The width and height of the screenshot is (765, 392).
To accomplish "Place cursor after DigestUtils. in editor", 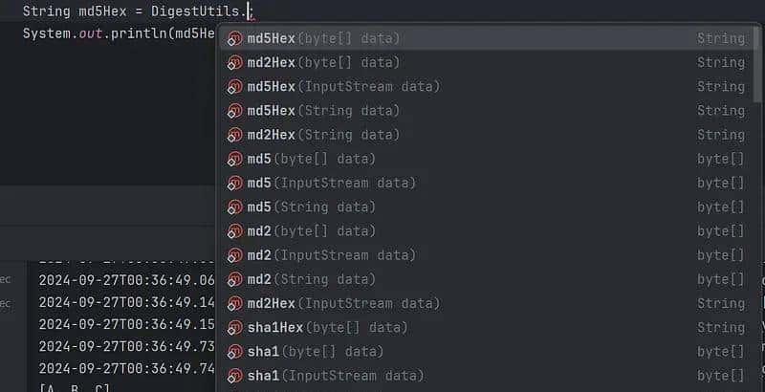I will tap(247, 11).
